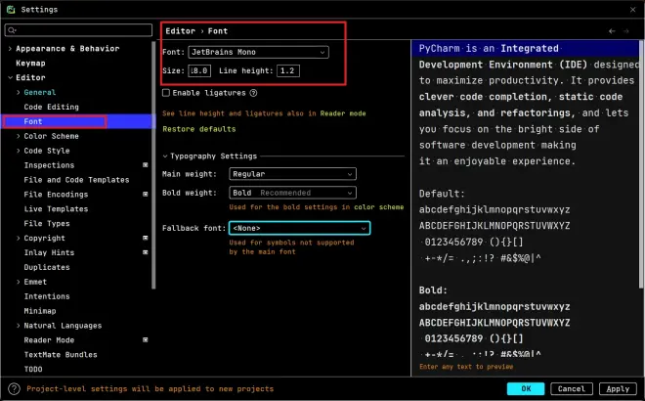Expand the Natural Languages node arrow
Screen dimensions: 645x401
(19, 326)
